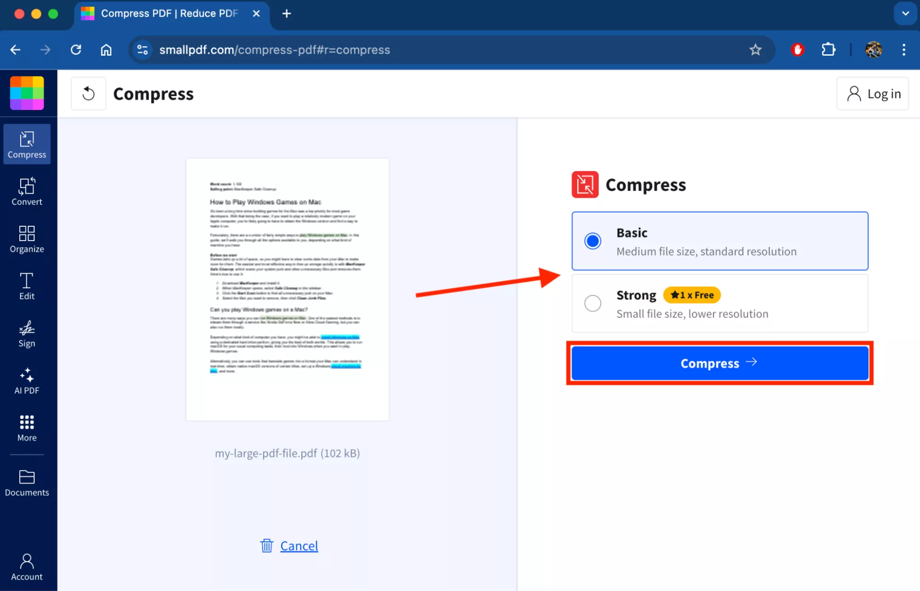Open the browser extensions puzzle menu
This screenshot has width=920, height=591.
coord(828,50)
